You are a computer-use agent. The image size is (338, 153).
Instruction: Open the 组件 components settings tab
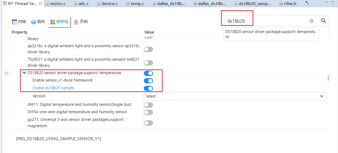coord(38,22)
